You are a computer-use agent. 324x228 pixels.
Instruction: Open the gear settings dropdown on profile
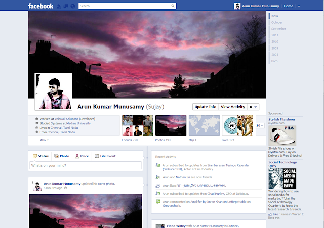coord(253,107)
